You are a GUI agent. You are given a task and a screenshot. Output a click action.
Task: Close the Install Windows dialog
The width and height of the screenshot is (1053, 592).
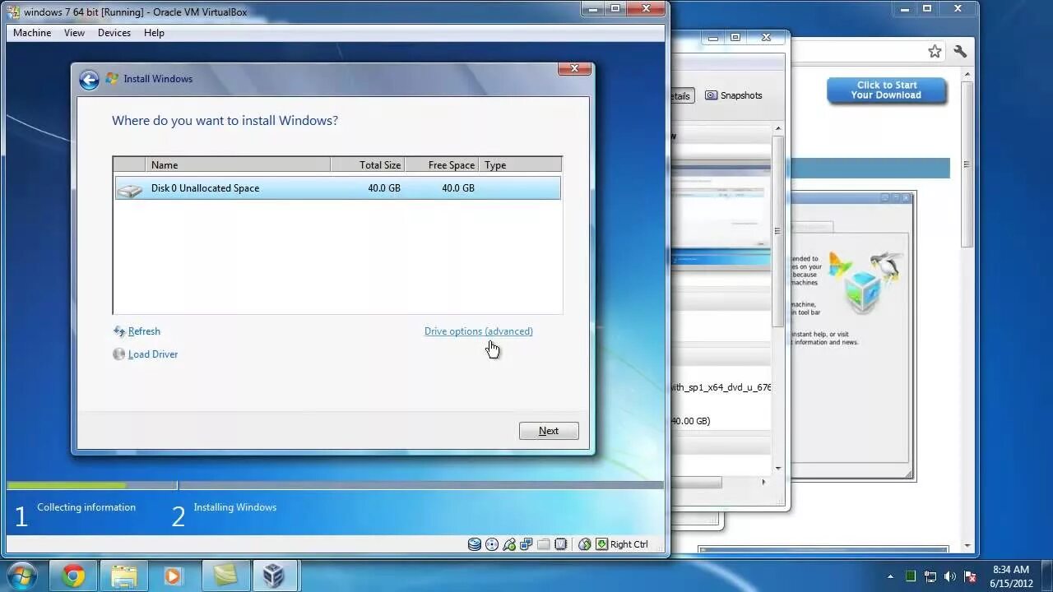click(574, 69)
